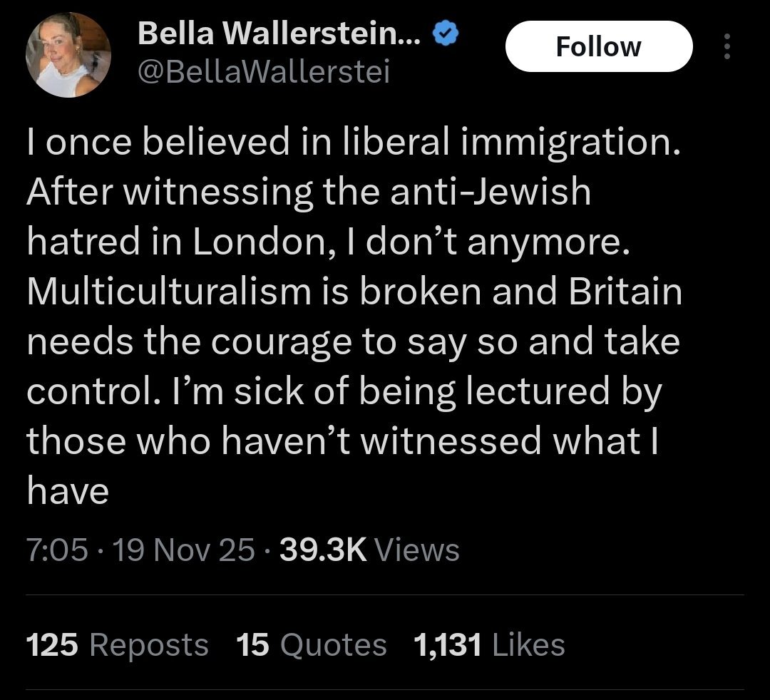This screenshot has width=770, height=700.
Task: Click the tweet's final word "have"
Action: pyautogui.click(x=68, y=491)
